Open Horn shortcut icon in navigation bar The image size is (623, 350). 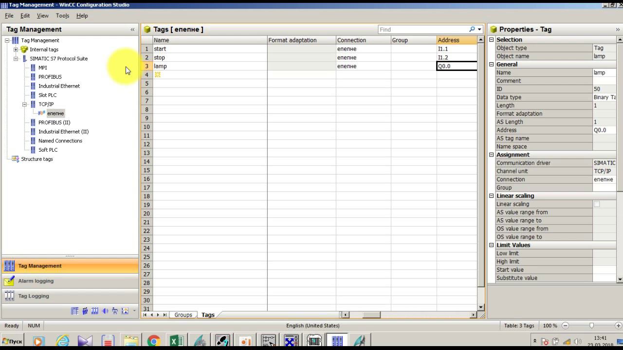tap(105, 311)
